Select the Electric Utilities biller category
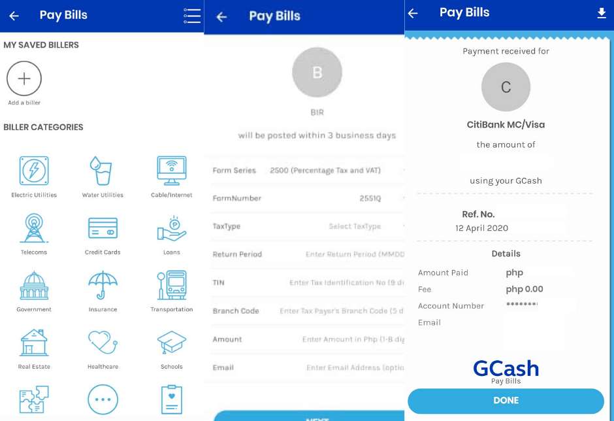614x421 pixels. (x=33, y=169)
